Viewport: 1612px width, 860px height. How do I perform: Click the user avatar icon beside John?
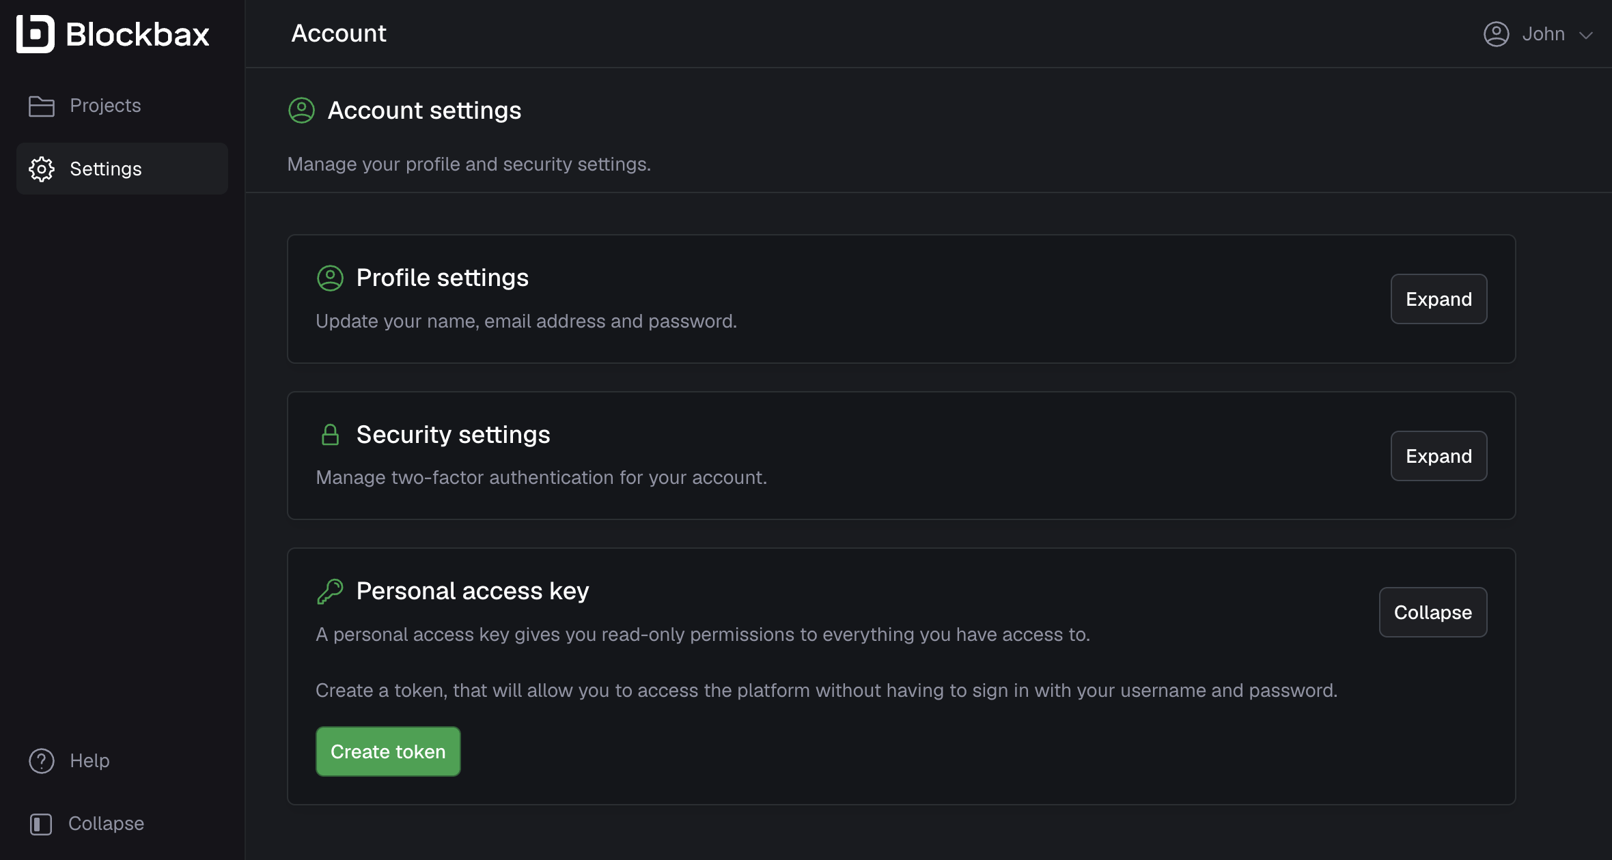pos(1497,33)
